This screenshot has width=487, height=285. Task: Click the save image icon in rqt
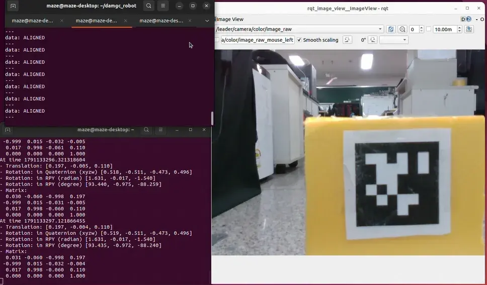point(469,29)
